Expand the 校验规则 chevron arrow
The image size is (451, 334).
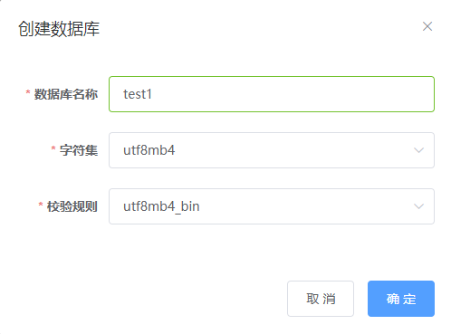click(x=418, y=206)
